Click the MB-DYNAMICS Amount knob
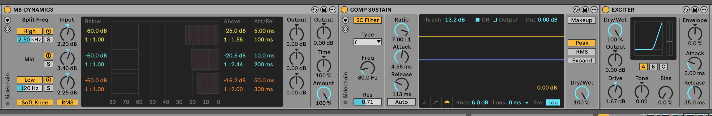 point(324,93)
